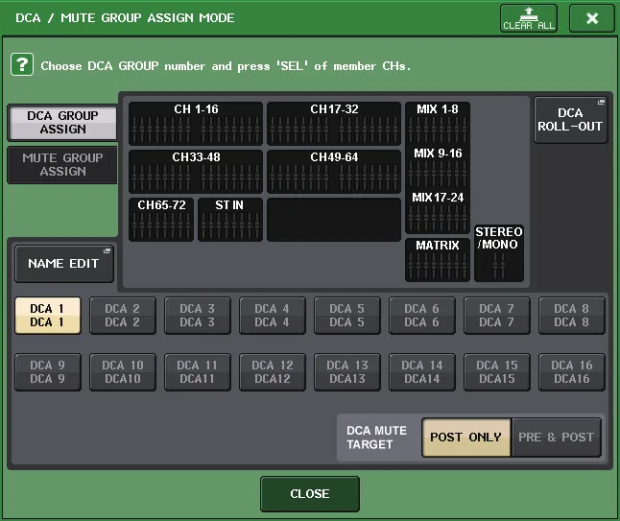Select the CH49-64 channel block
This screenshot has width=620, height=521.
click(x=334, y=171)
